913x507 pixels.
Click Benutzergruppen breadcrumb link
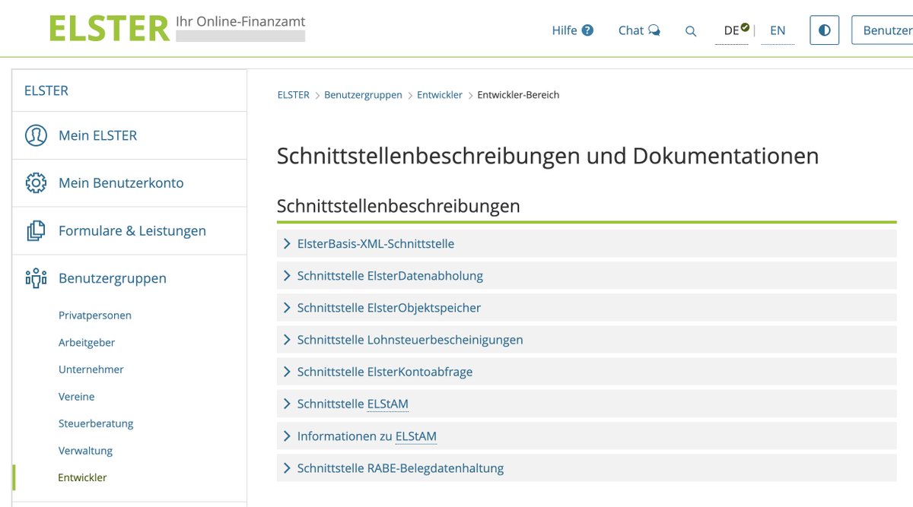coord(363,95)
